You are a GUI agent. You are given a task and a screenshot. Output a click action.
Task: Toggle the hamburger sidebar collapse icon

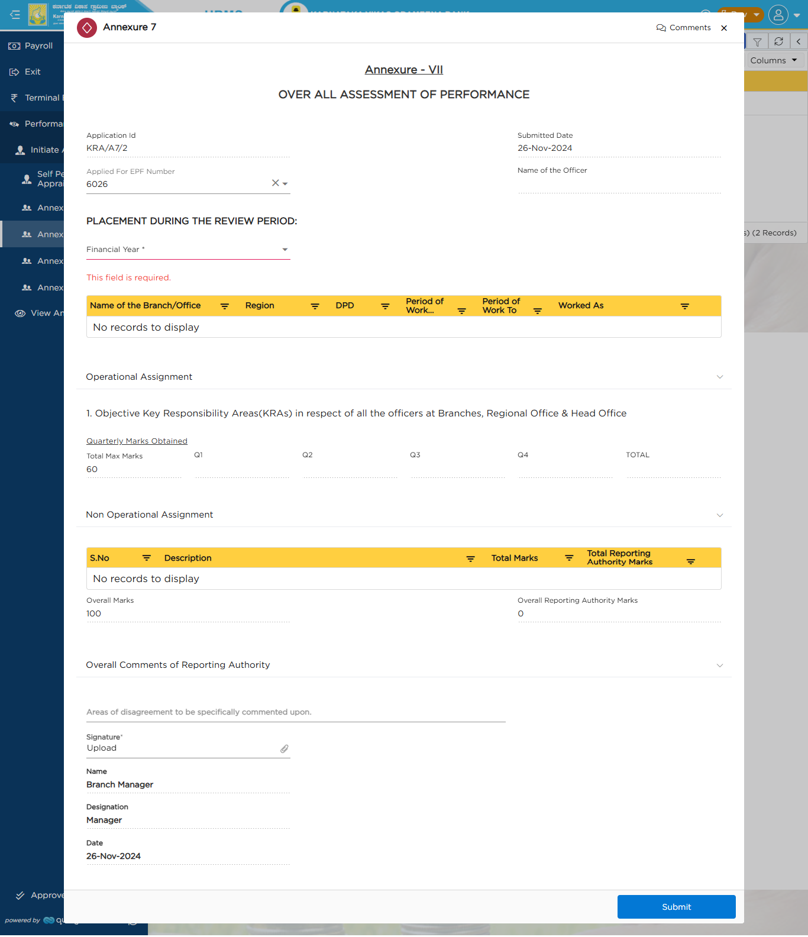[15, 15]
